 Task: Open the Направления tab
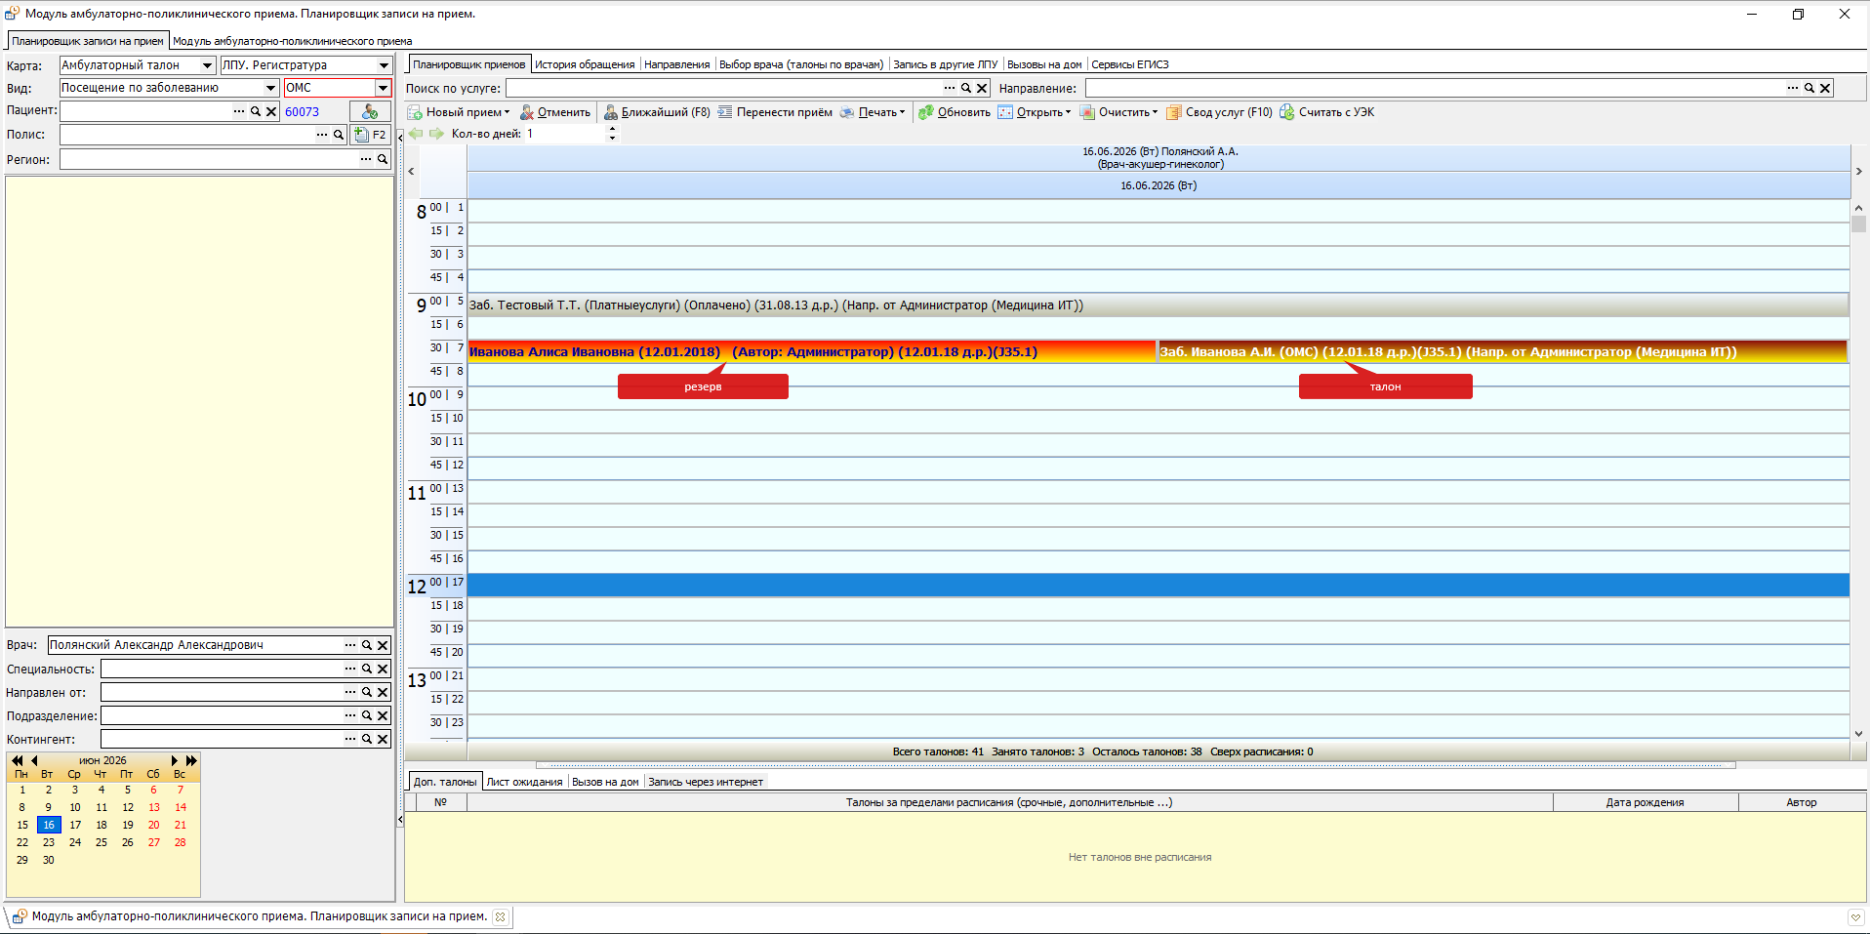(676, 64)
